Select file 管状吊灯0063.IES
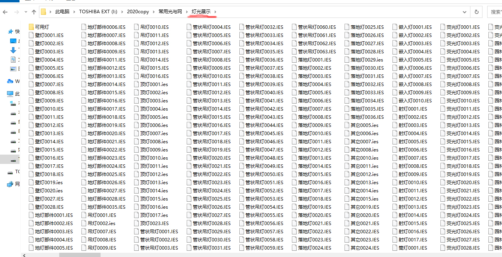The width and height of the screenshot is (502, 257). pyautogui.click(x=314, y=51)
